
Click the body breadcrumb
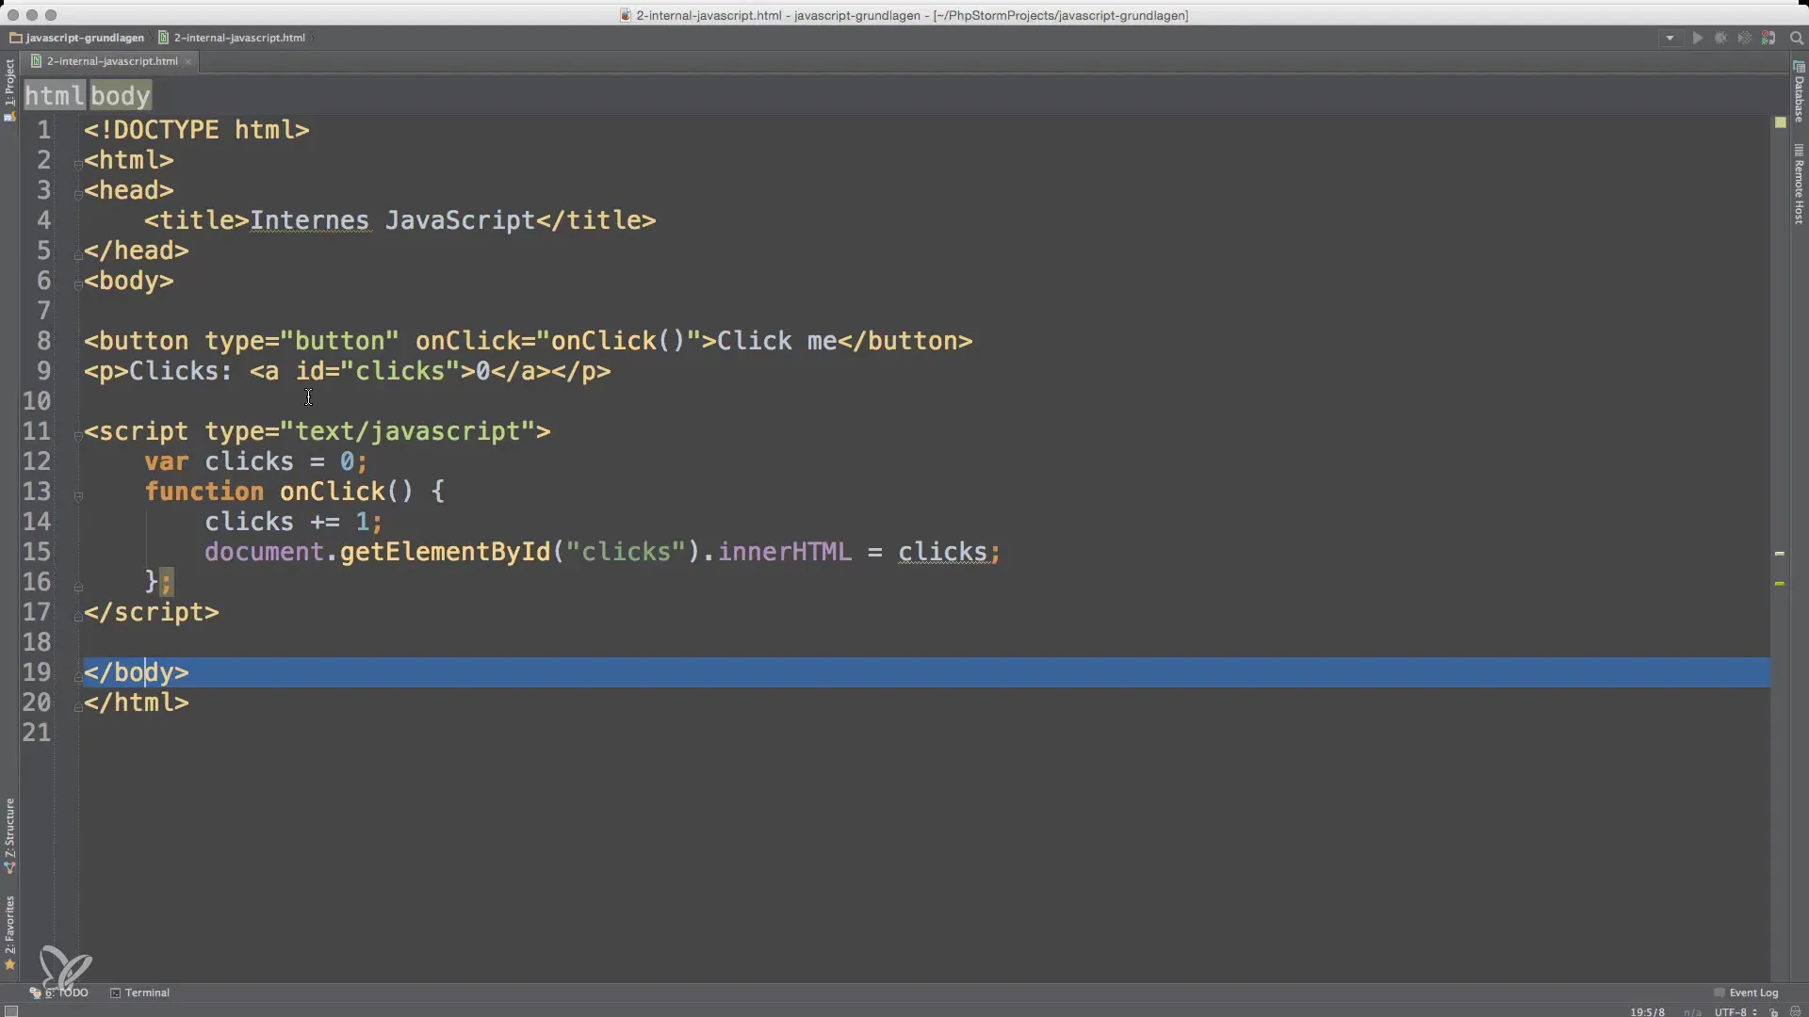121,96
